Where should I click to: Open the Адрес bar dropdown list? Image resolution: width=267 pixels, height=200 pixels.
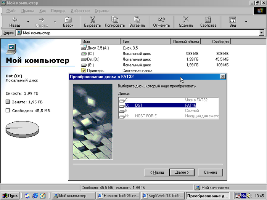coord(261,33)
